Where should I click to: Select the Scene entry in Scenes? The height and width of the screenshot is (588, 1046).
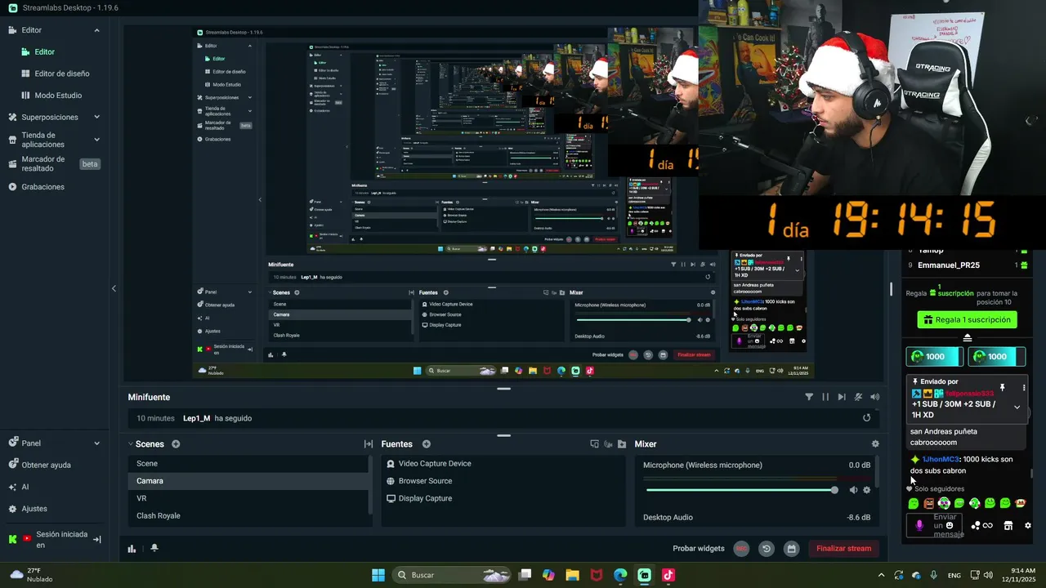248,464
